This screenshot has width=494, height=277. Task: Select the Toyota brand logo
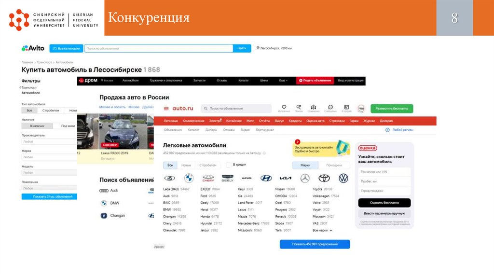(324, 179)
